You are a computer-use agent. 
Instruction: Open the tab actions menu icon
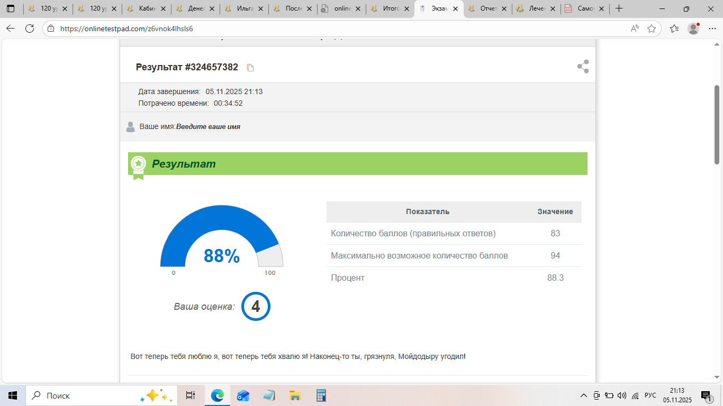coord(11,8)
